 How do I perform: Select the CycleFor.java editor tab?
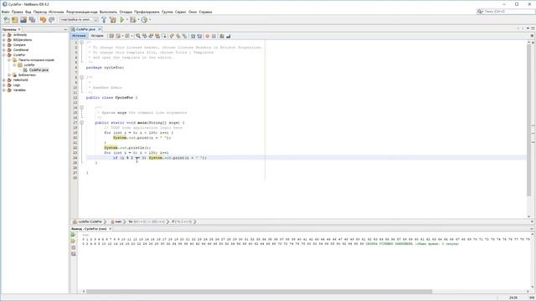[x=85, y=29]
